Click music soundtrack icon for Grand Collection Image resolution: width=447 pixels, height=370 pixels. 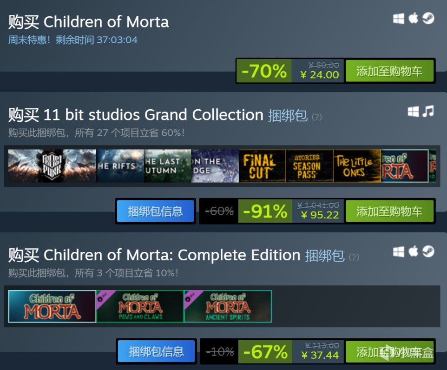point(428,112)
